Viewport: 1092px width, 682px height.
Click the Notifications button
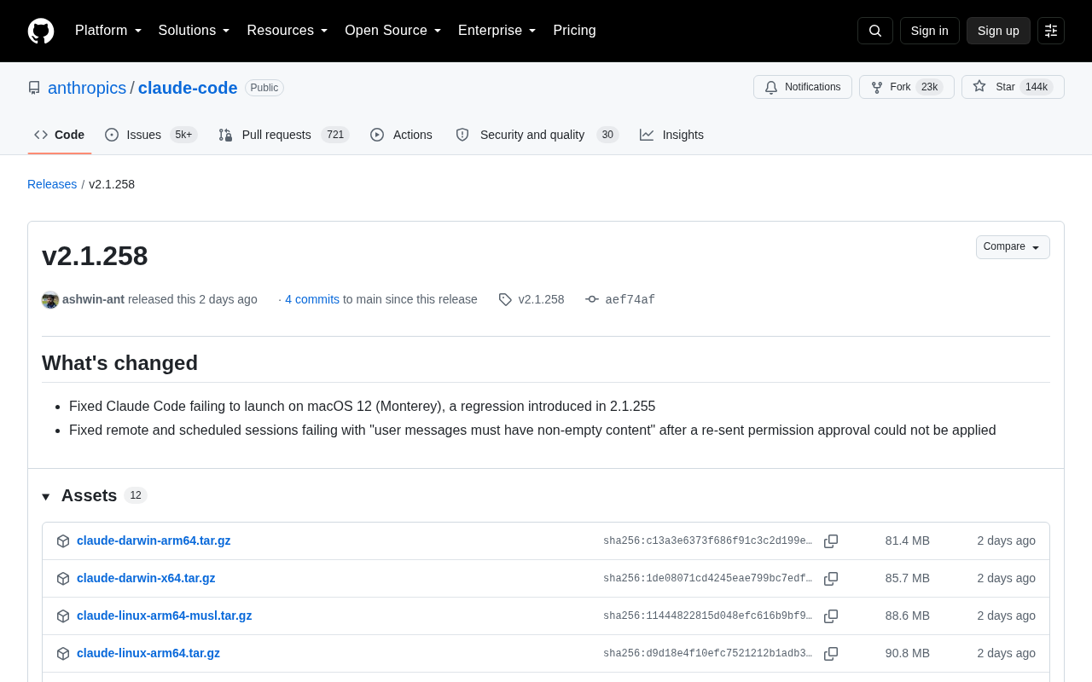pos(803,87)
